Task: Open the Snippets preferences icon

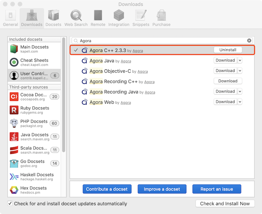Action: pos(141,15)
